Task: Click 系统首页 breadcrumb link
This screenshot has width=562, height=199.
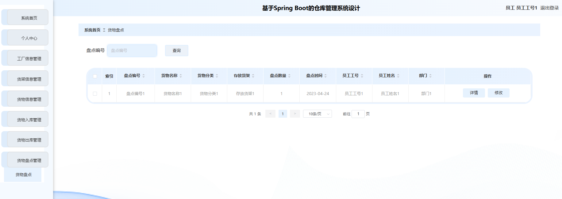Action: coord(92,30)
